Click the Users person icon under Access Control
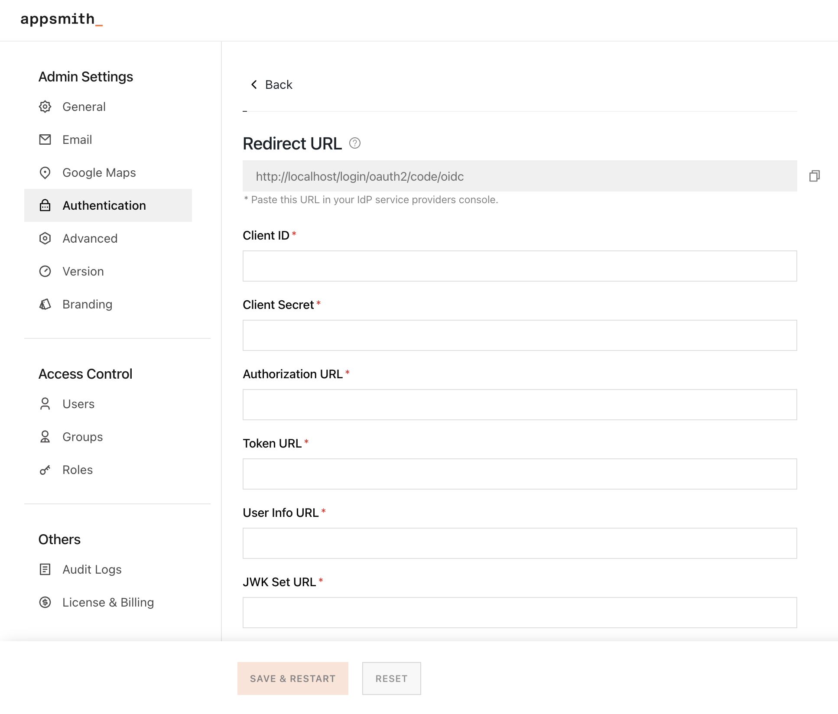Viewport: 838px width, 714px height. 45,404
